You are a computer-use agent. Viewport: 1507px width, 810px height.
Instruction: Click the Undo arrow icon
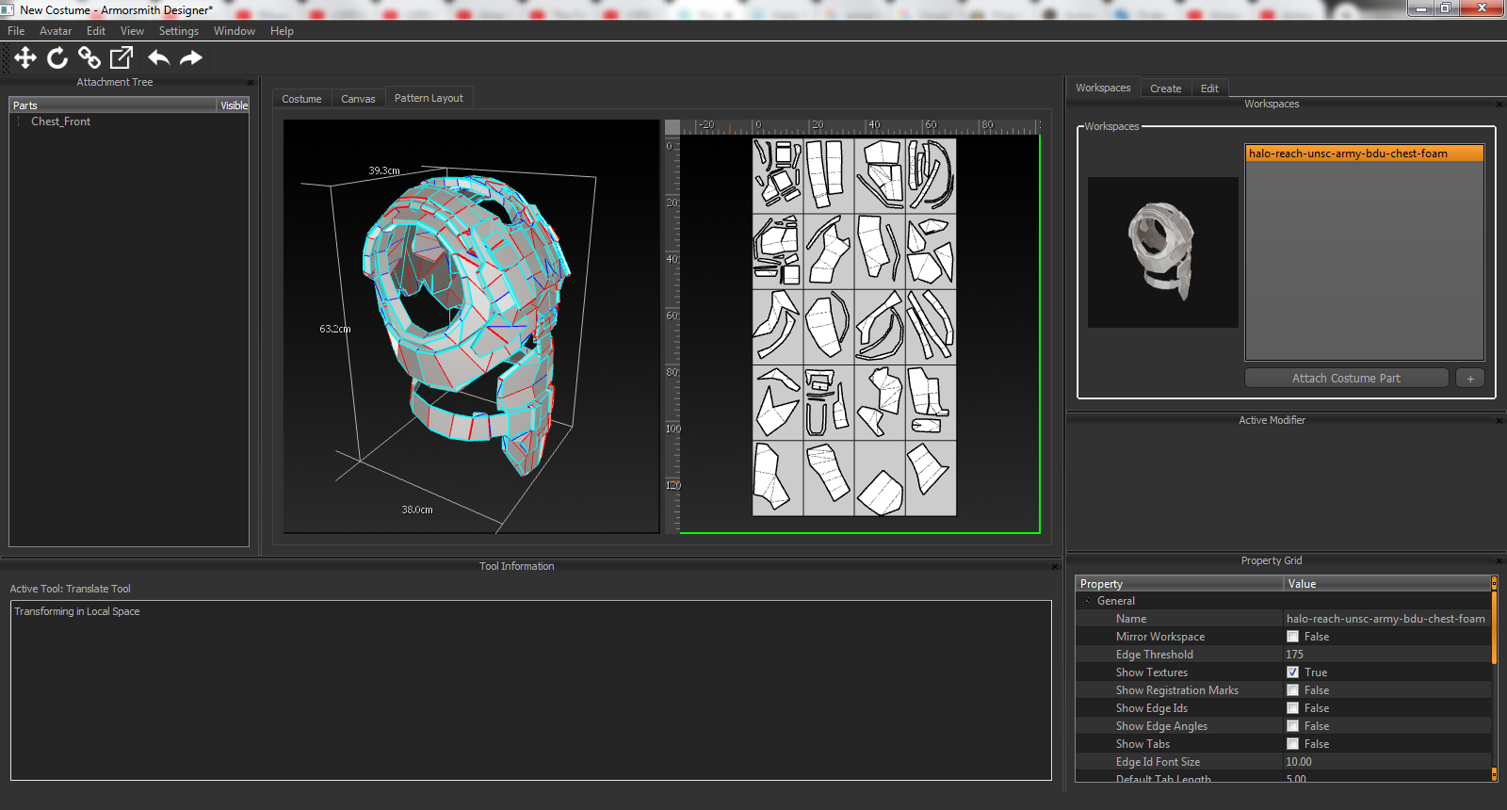pos(158,58)
